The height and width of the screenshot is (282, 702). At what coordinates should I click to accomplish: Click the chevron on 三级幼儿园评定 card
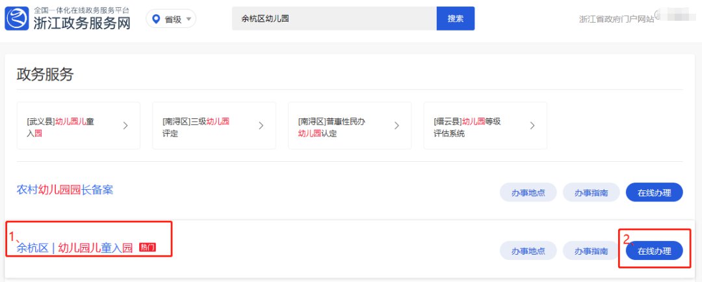(261, 126)
